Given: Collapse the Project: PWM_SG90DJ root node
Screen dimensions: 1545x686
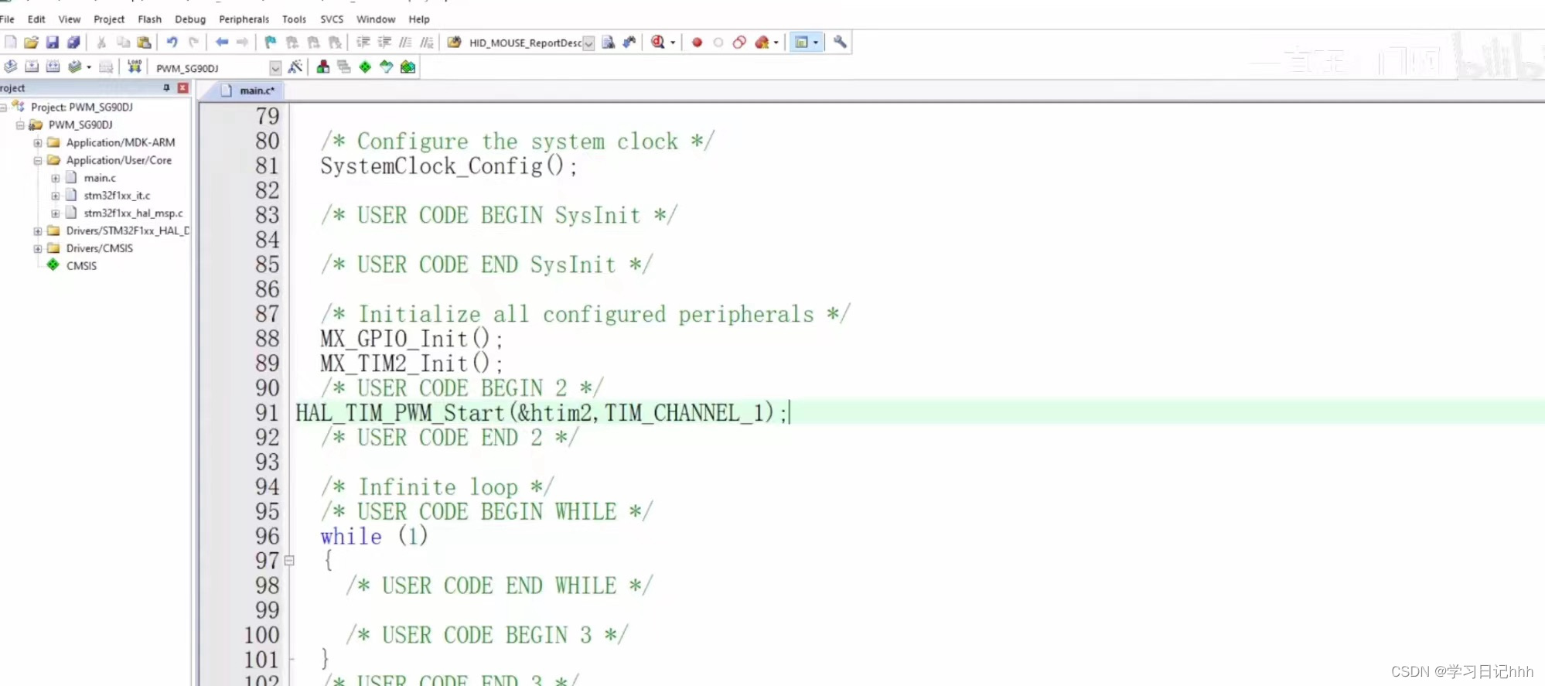Looking at the screenshot, I should point(4,108).
